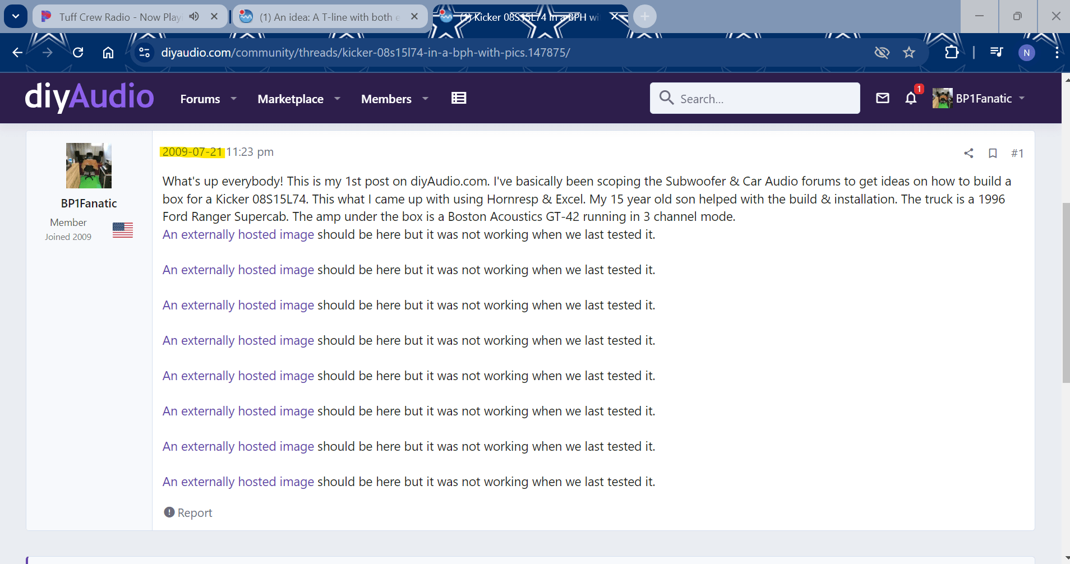Mute the Tuff Crew Radio tab audio
This screenshot has height=564, width=1070.
pyautogui.click(x=194, y=17)
